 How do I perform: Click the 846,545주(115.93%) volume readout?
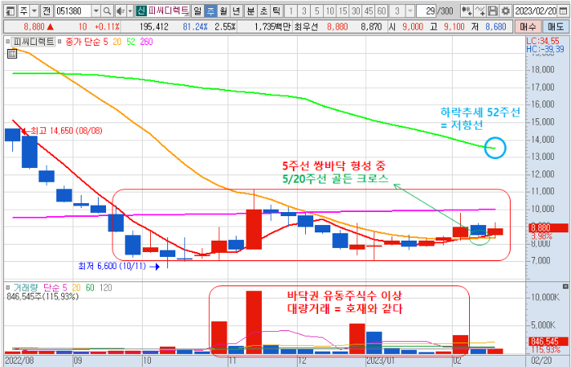click(x=42, y=297)
